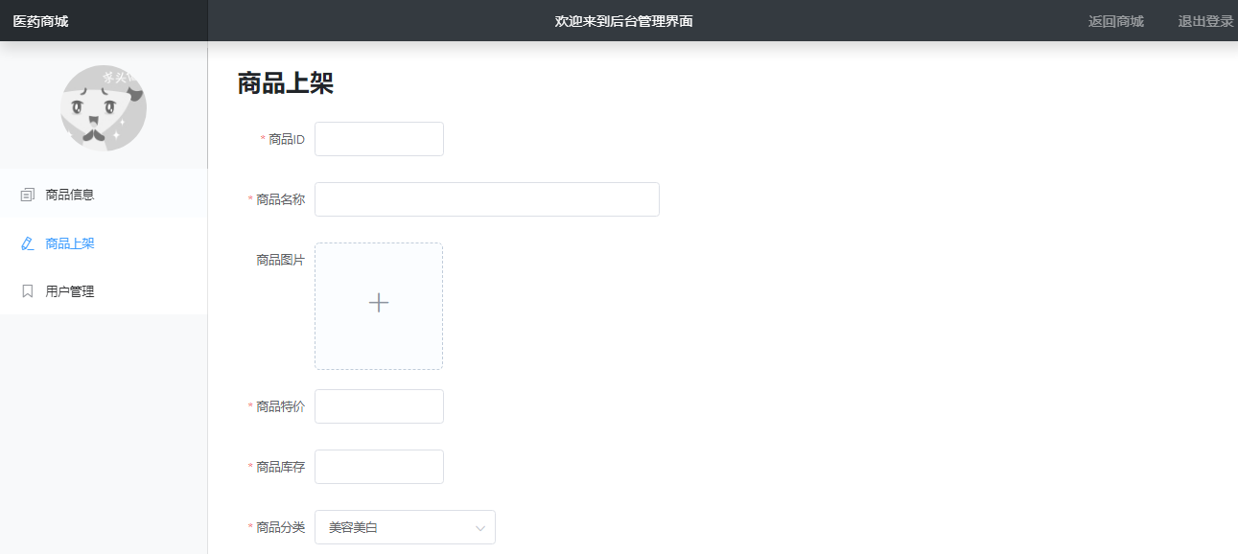Viewport: 1238px width, 554px height.
Task: Click 退出登录 to log out
Action: [1206, 21]
